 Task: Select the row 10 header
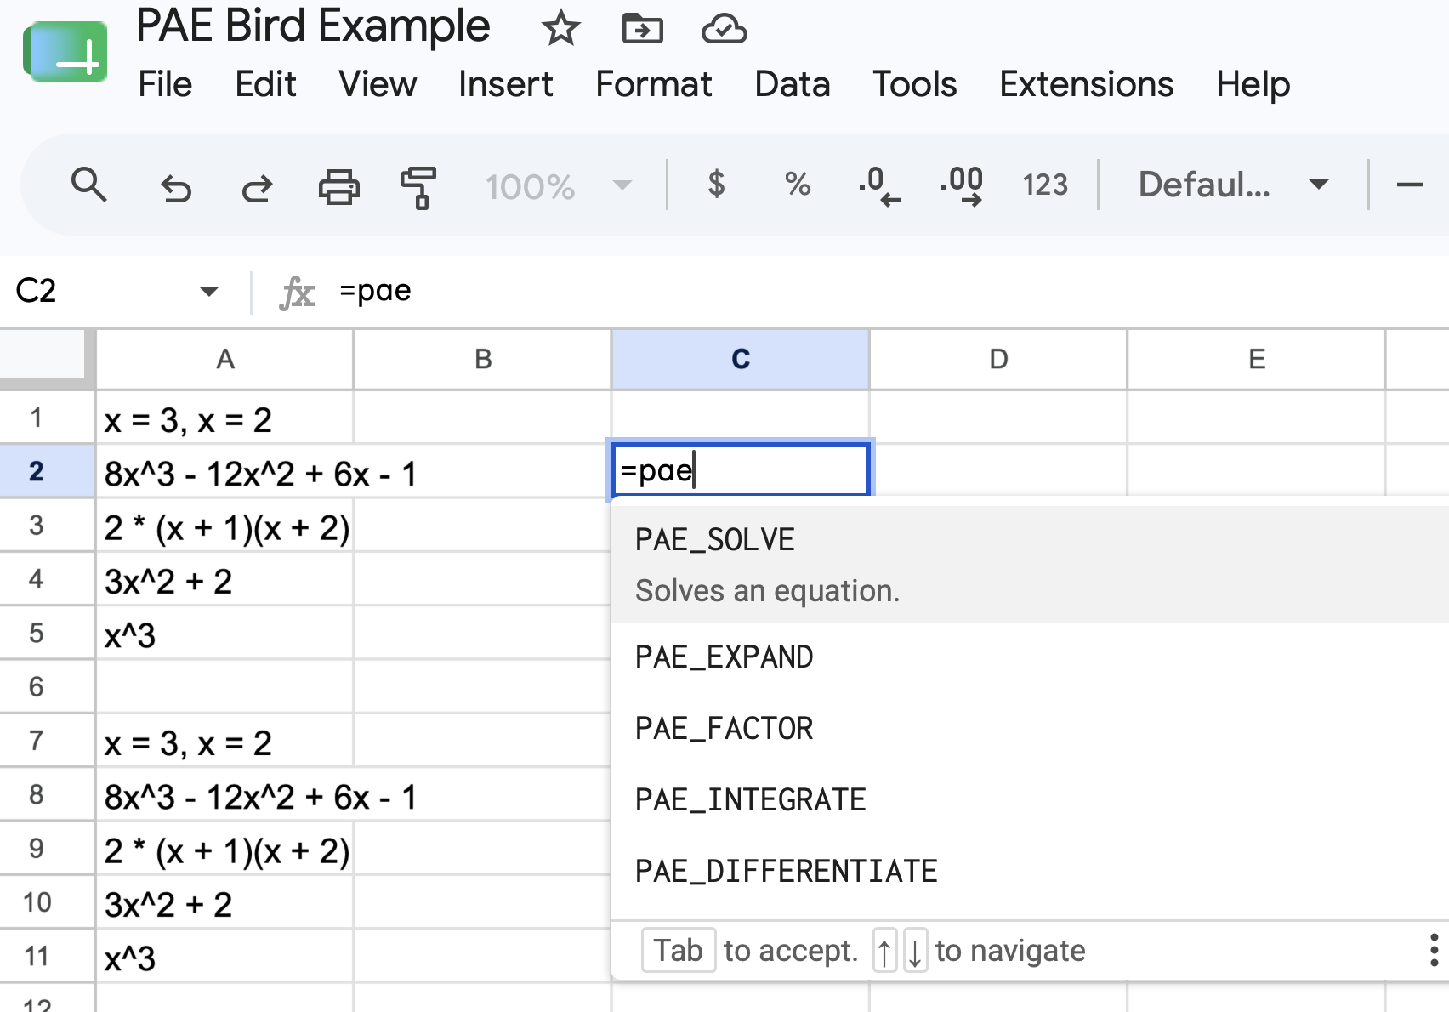tap(48, 902)
